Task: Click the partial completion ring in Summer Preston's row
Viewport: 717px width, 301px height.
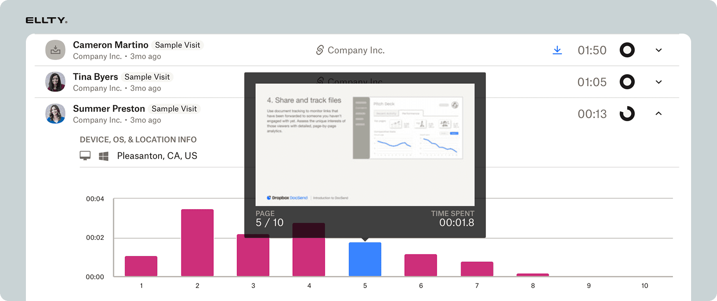Action: [627, 114]
